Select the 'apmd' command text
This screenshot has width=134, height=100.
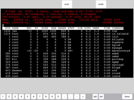[x=115, y=62]
